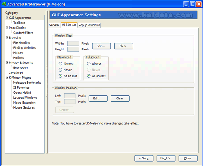Click the K-Meleon title bar icon

(x=4, y=4)
